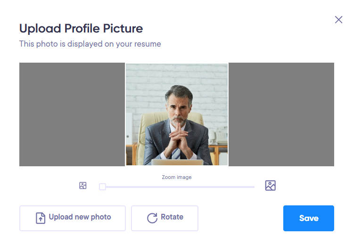Click the man's clasped hands in the photo
Image resolution: width=353 pixels, height=252 pixels.
pos(179,139)
